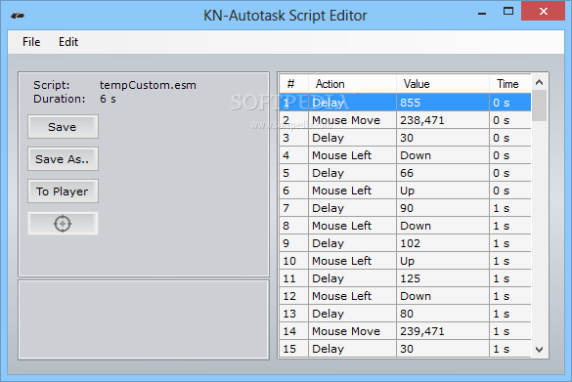Screen dimensions: 572x382
Task: Click the Value column header
Action: (x=443, y=84)
